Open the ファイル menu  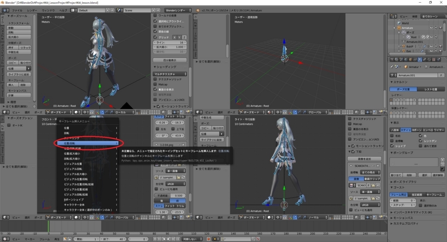(x=17, y=10)
